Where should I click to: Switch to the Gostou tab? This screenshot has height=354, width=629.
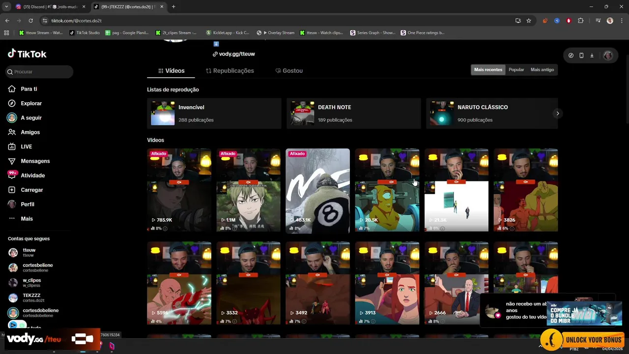pos(289,71)
